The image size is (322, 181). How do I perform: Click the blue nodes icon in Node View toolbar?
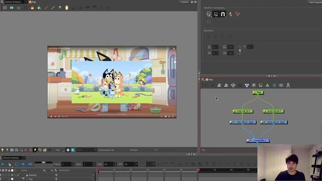247,85
